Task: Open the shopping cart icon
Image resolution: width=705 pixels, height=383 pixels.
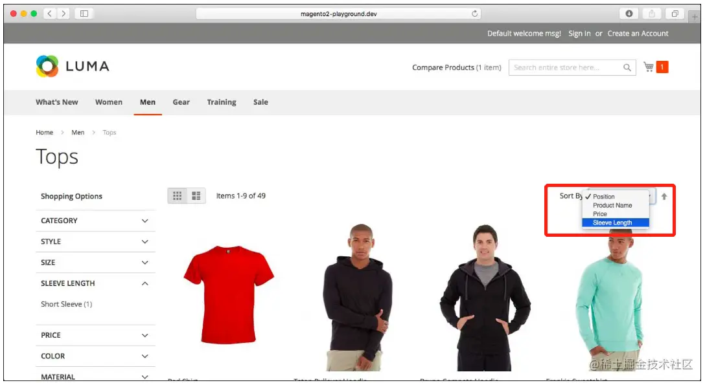Action: pos(649,67)
